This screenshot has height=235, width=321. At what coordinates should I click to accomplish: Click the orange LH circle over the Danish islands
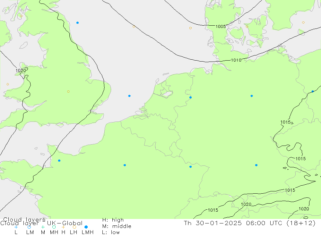point(247,27)
